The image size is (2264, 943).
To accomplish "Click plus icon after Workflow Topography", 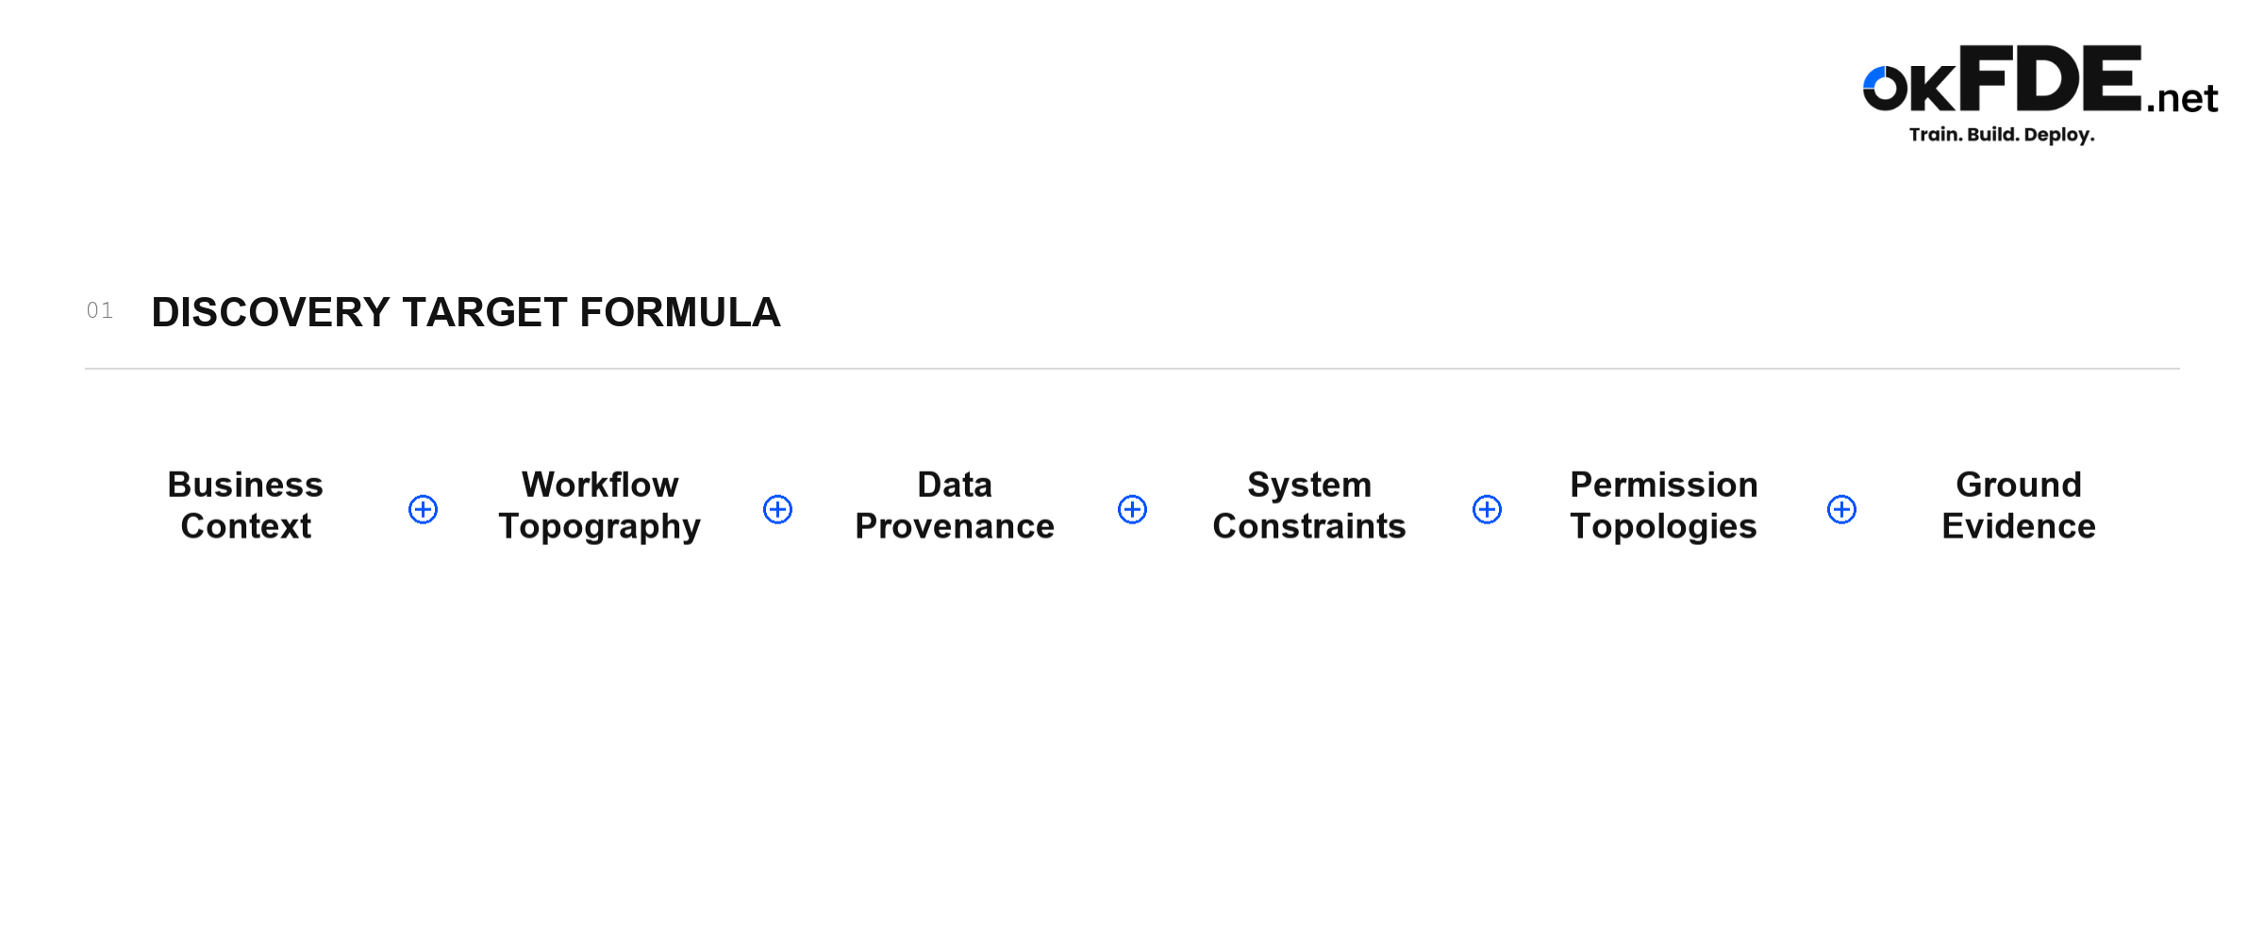I will [777, 509].
